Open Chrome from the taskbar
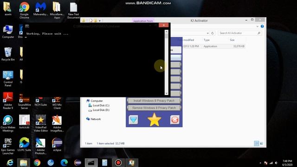This screenshot has height=167, width=297. coord(37,163)
